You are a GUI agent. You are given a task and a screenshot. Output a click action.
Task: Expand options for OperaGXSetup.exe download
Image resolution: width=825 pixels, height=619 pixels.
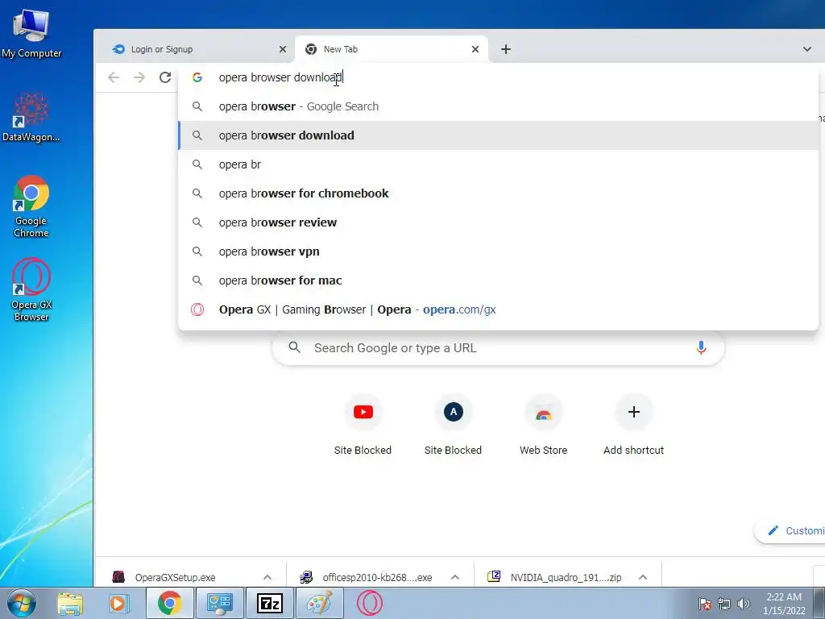click(267, 577)
